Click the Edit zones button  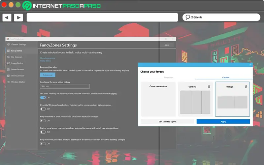[48, 75]
